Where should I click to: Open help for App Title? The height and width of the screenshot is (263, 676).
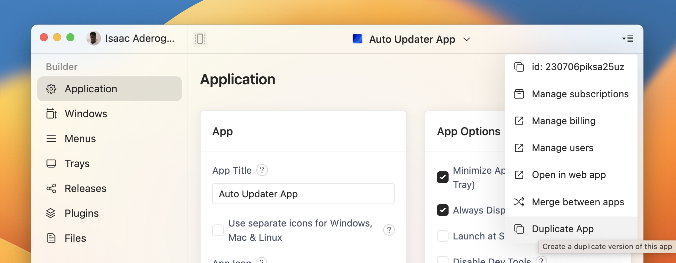(262, 170)
